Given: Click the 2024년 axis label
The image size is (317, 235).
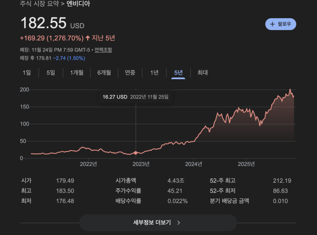Looking at the screenshot, I should tap(194, 164).
